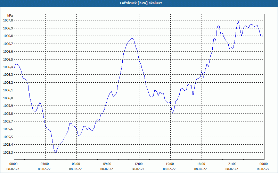Click the 18:00 time axis label
Image resolution: width=278 pixels, height=173 pixels.
202,164
